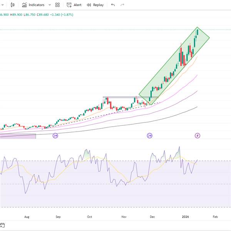The width and height of the screenshot is (231, 231).
Task: Open the Indicators dialog
Action: pyautogui.click(x=33, y=5)
